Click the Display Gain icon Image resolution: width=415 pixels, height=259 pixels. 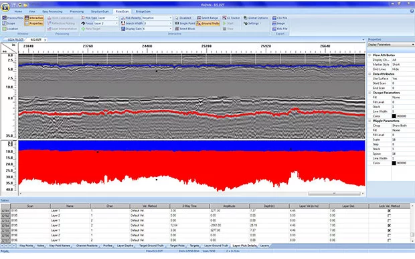(x=123, y=29)
